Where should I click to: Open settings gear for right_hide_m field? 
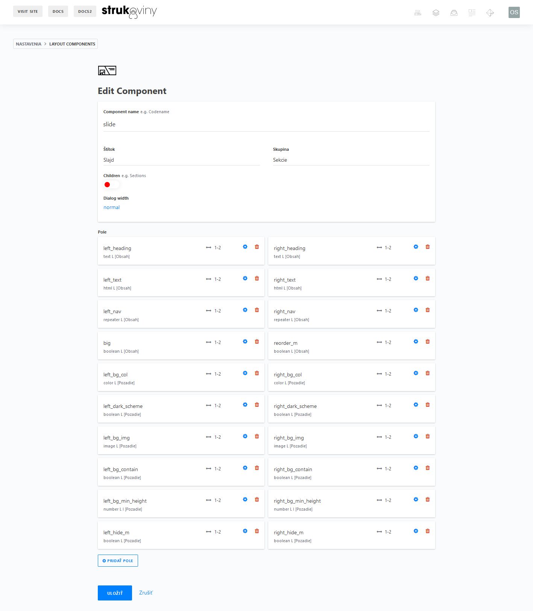click(x=416, y=531)
